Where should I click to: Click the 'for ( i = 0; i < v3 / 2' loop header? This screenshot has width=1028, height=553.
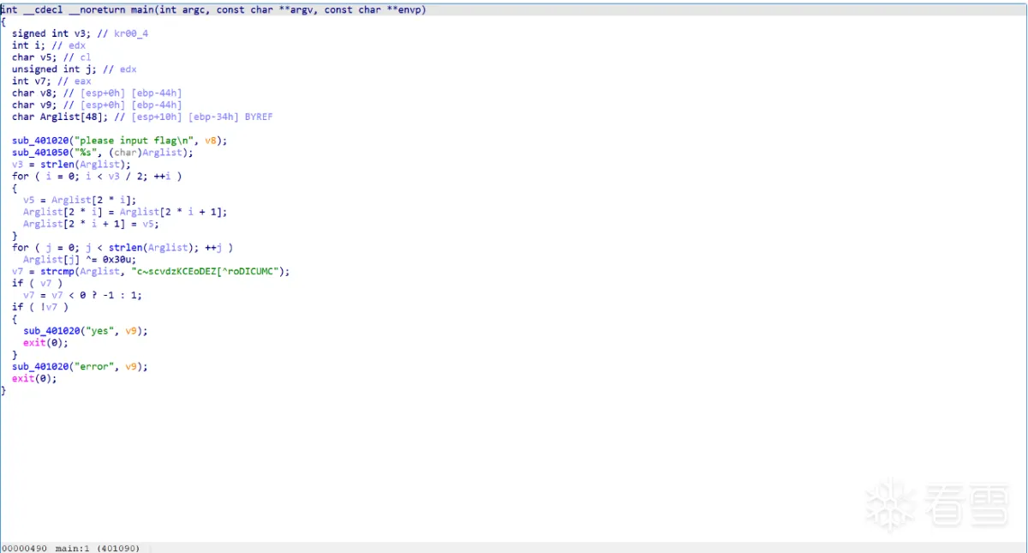97,177
